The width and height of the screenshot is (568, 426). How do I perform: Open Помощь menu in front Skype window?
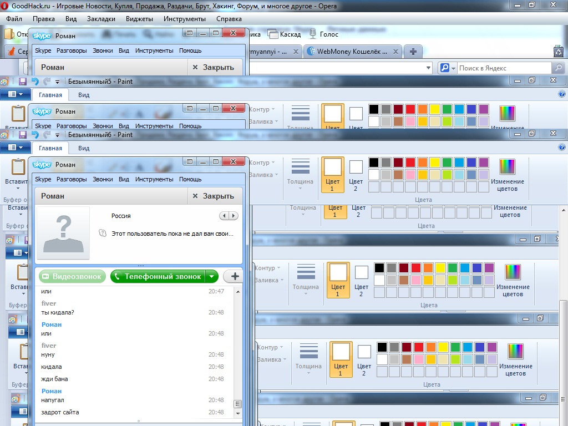coord(190,179)
